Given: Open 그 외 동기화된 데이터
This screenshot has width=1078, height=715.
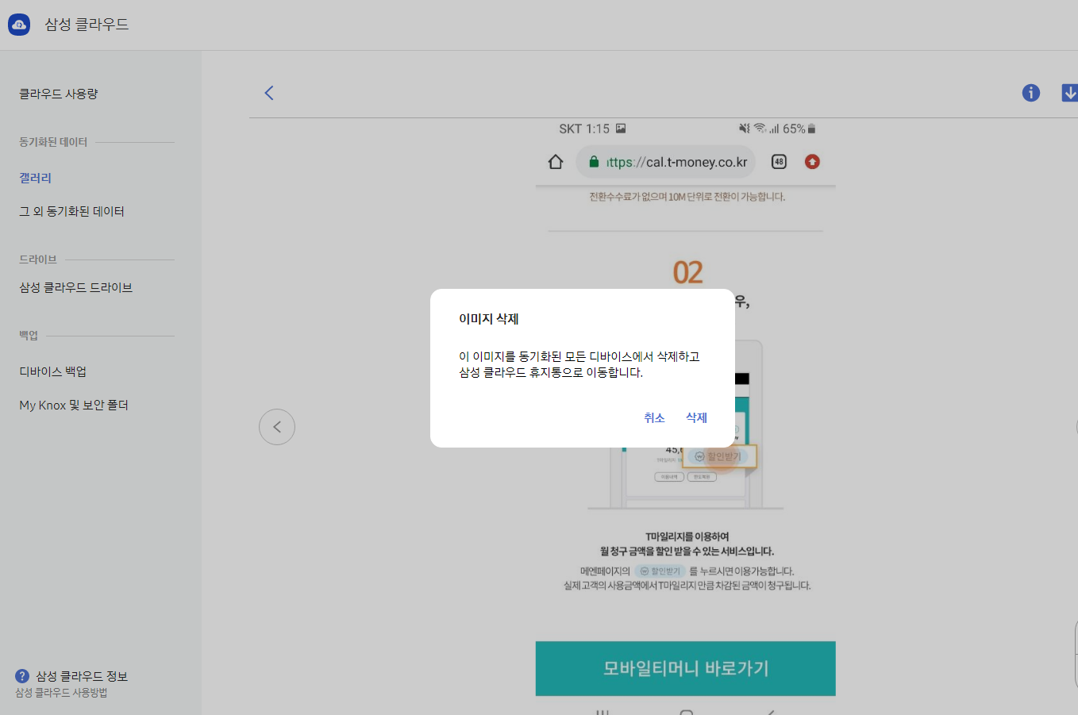Looking at the screenshot, I should click(71, 211).
